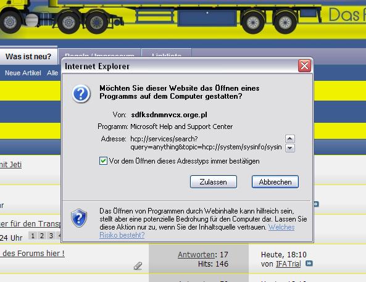Click the Abbrechen button
This screenshot has height=282, width=366.
(275, 181)
